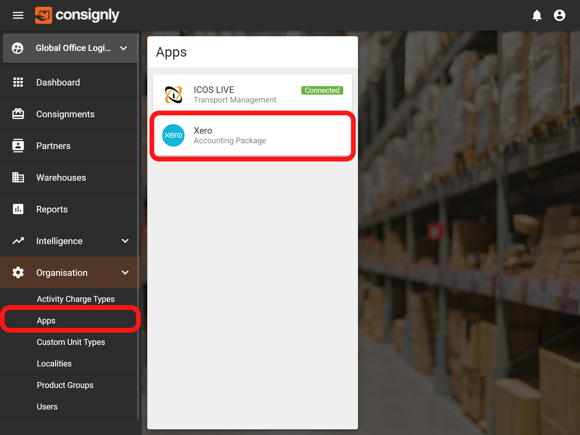Click the Partners contact icon
Viewport: 580px width, 435px height.
point(18,146)
